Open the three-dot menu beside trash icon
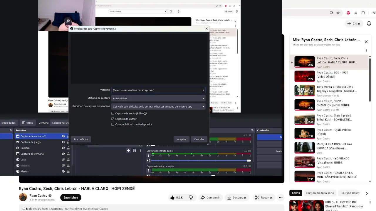Image resolution: width=376 pixels, height=211 pixels. (140, 150)
